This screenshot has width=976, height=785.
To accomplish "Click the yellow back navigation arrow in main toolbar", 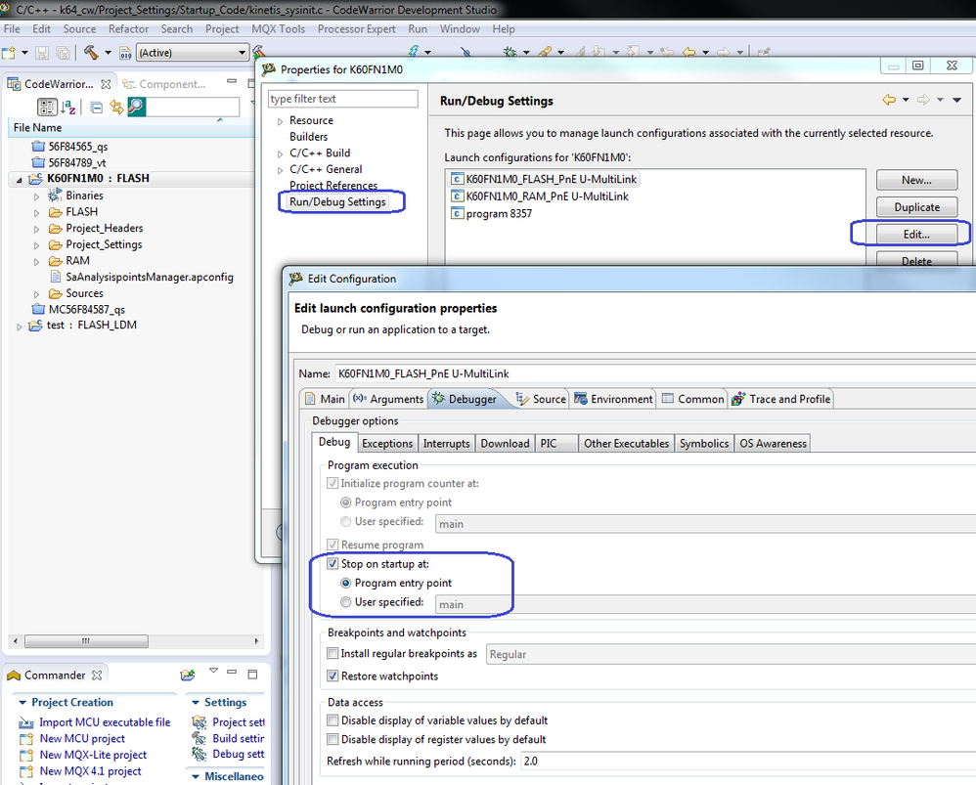I will coord(689,53).
